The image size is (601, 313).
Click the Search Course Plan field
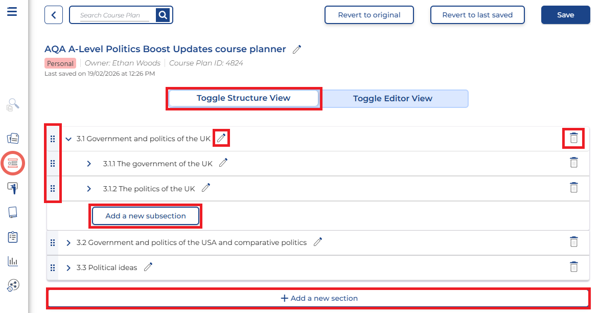point(114,15)
